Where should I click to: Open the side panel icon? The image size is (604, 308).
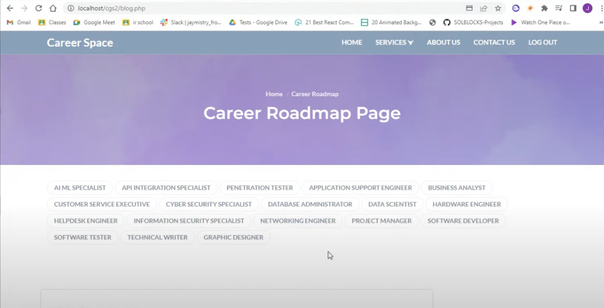[573, 8]
